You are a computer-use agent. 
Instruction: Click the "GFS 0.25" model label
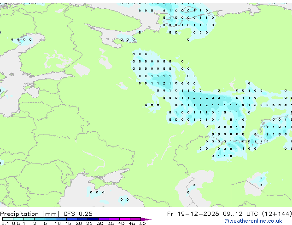click(78, 214)
